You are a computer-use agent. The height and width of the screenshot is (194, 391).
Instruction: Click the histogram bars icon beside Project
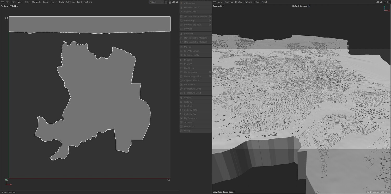166,2
